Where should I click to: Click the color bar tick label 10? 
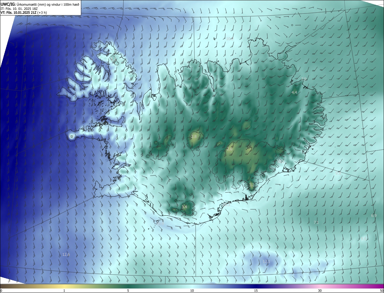[192, 291]
